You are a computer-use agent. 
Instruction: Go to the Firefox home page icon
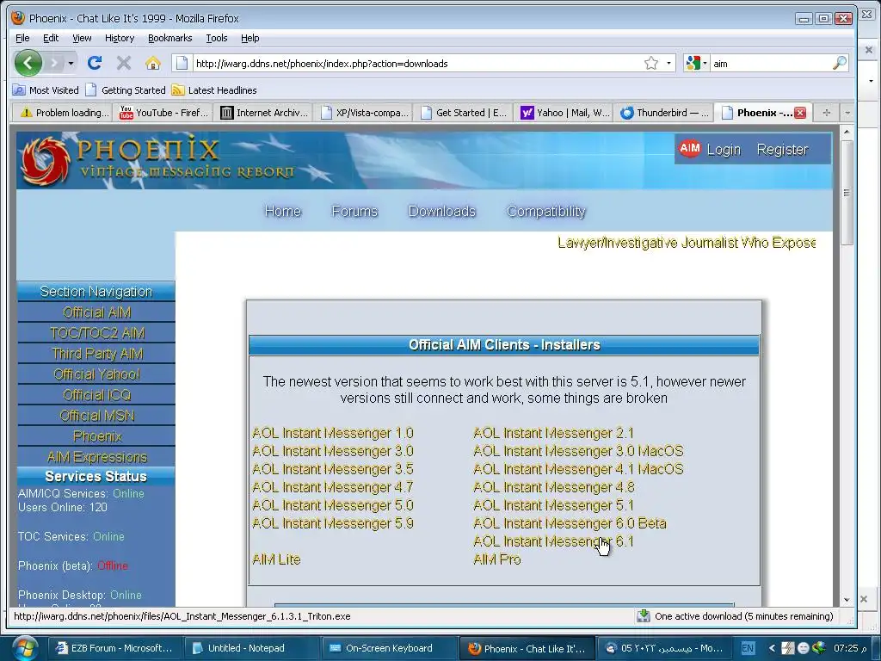click(x=153, y=63)
